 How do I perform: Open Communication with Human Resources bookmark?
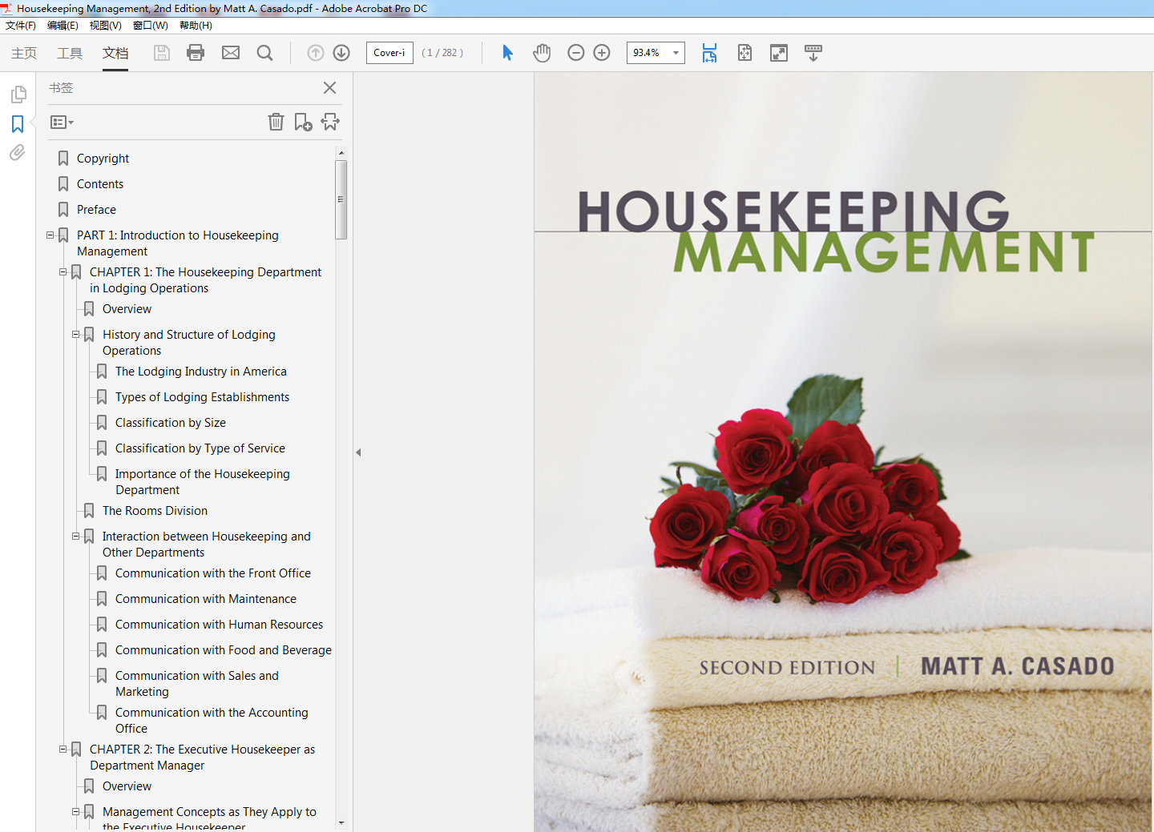pos(219,625)
